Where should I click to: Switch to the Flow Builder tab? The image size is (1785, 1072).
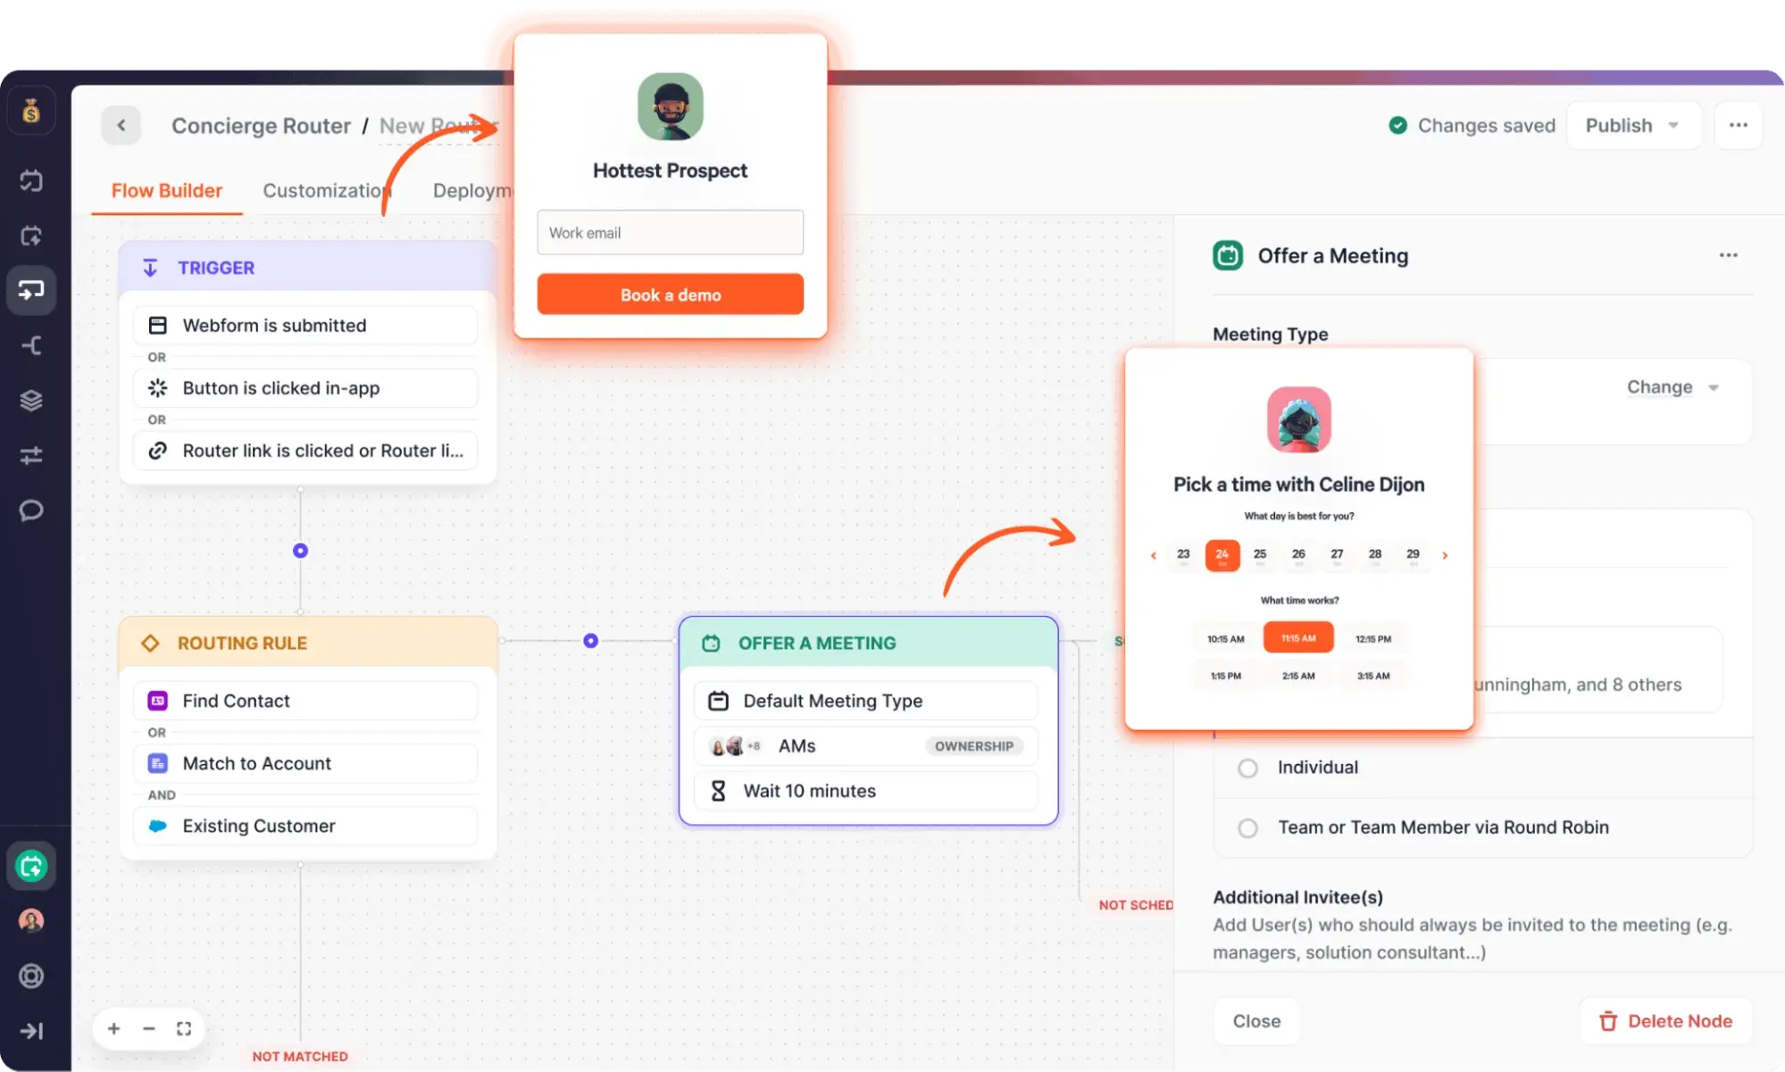166,190
